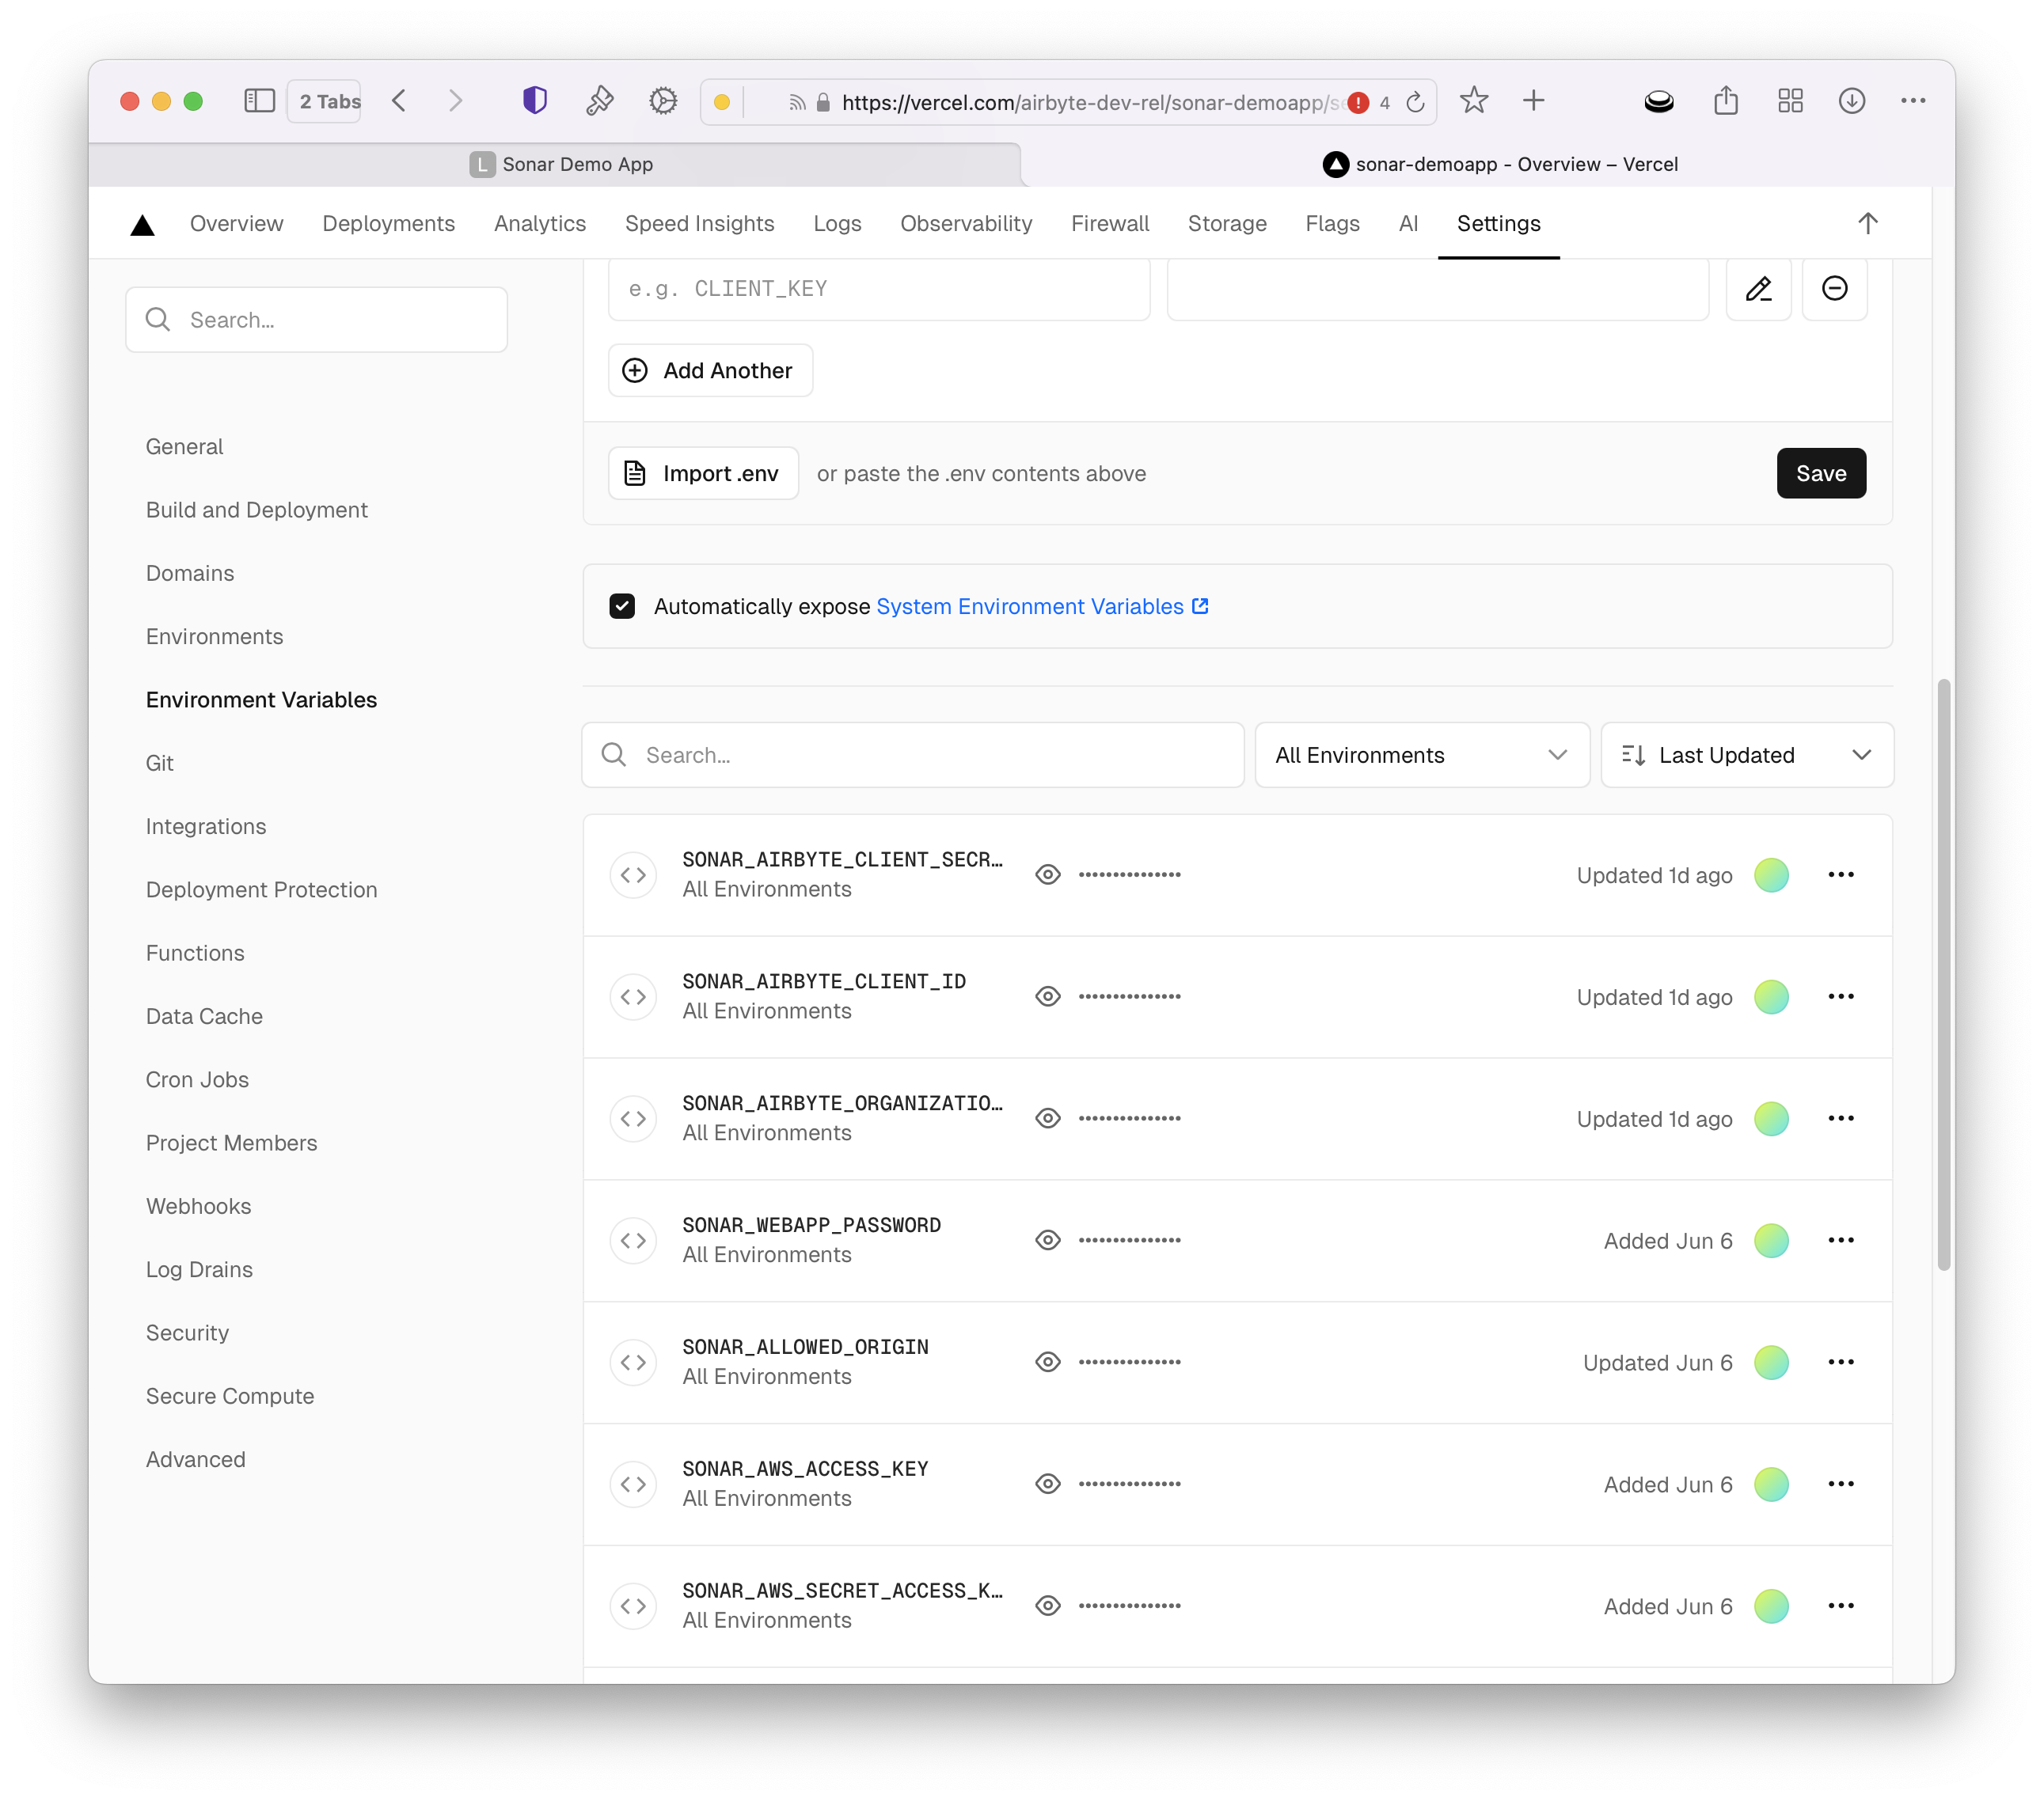
Task: Click the code icon next to SONAR_ALLOWED_ORIGIN
Action: (x=633, y=1363)
